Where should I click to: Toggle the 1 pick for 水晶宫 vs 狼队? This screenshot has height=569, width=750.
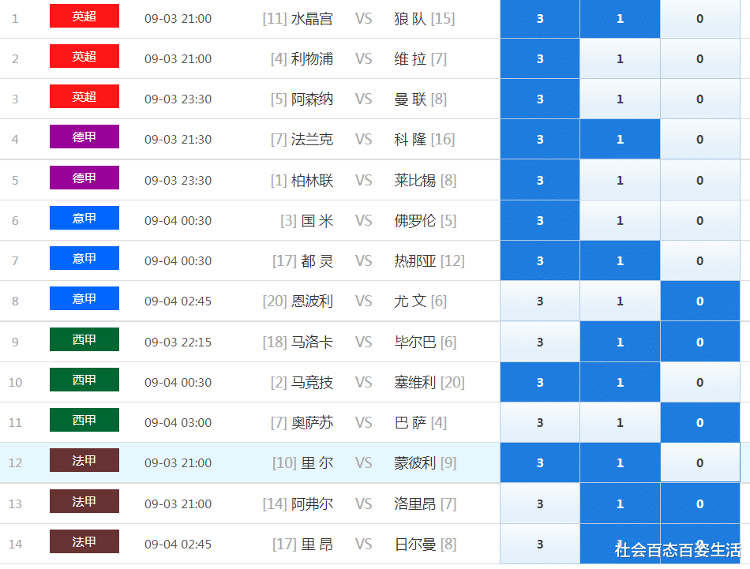[x=620, y=19]
